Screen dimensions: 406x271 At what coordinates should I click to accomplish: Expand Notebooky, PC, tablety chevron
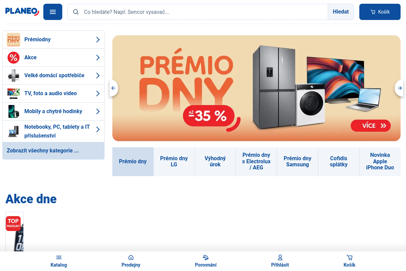[98, 129]
